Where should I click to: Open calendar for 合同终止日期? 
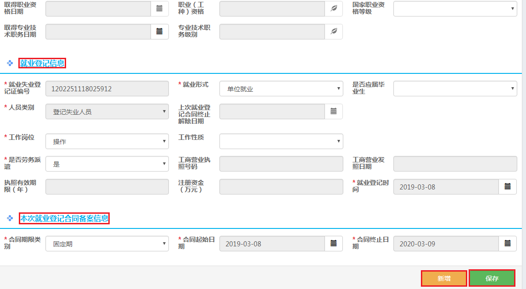click(x=508, y=244)
